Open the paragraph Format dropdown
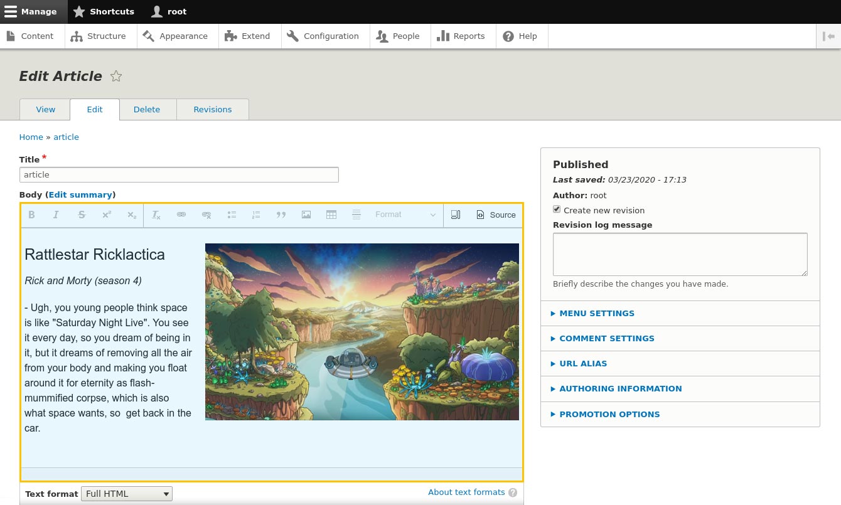The width and height of the screenshot is (841, 505). [405, 215]
